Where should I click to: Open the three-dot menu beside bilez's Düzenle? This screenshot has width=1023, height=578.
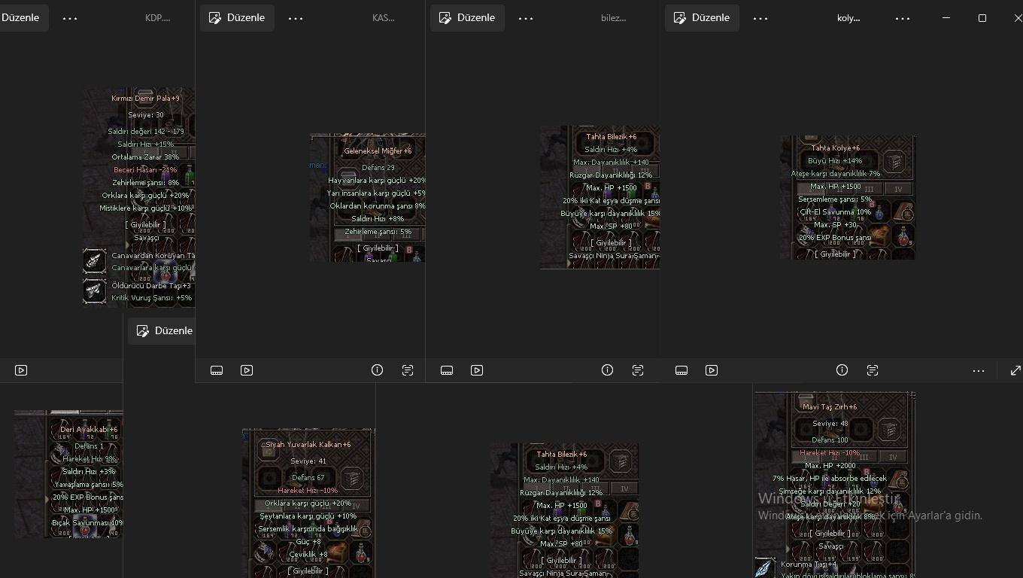(x=526, y=18)
